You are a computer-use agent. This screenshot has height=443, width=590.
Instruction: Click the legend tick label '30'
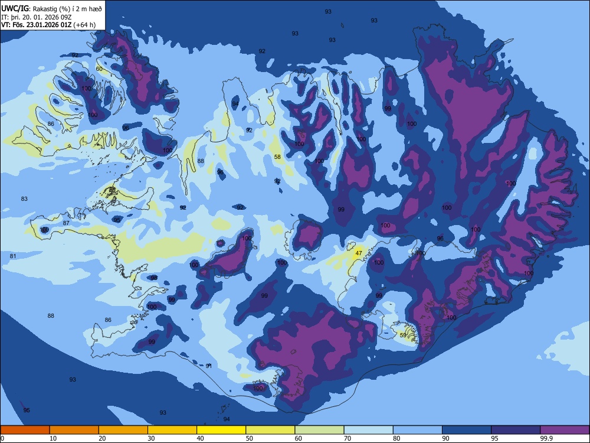click(151, 438)
